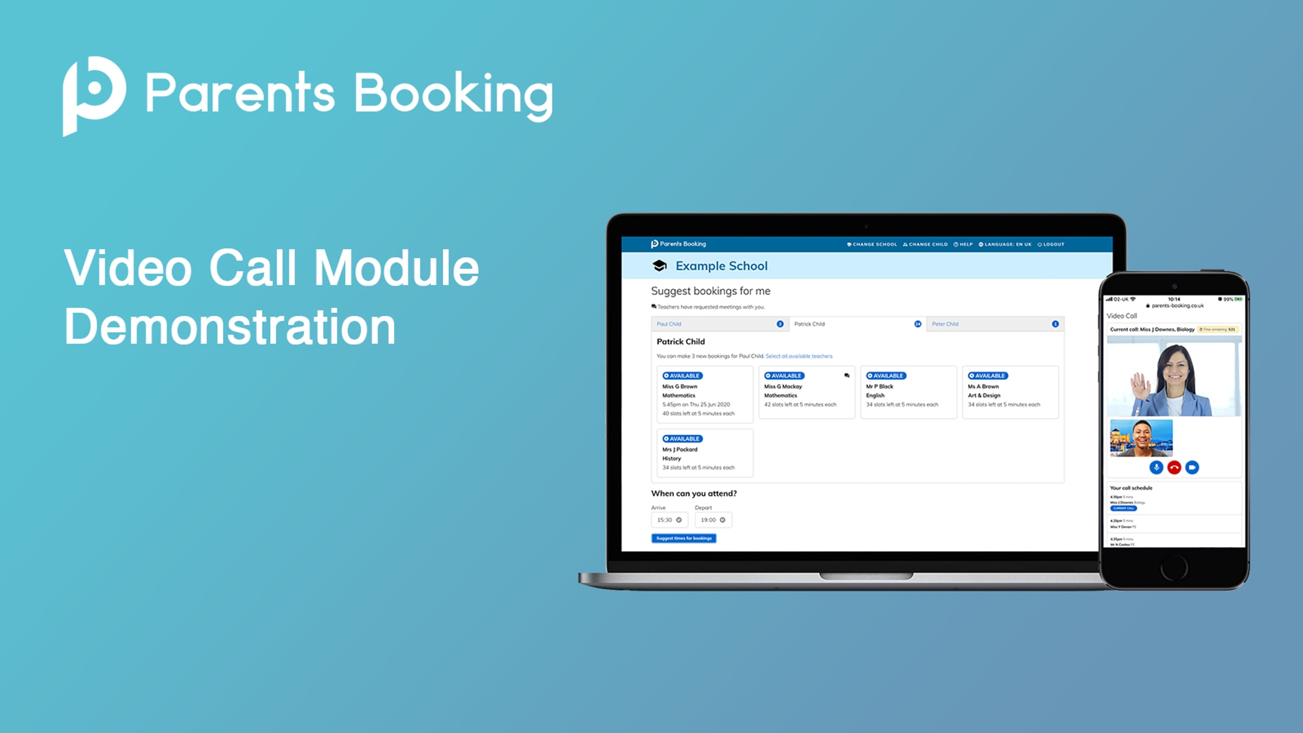This screenshot has width=1303, height=733.
Task: Mute the microphone in the phone video call
Action: (1156, 467)
